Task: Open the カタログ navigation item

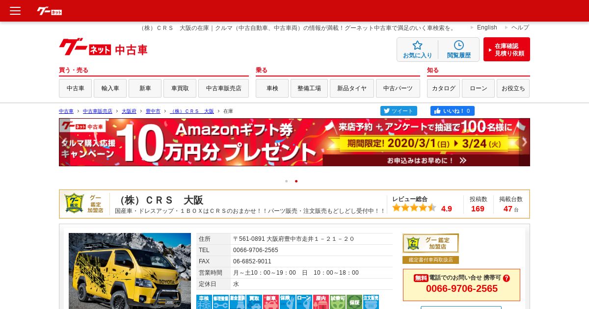Action: pyautogui.click(x=443, y=88)
